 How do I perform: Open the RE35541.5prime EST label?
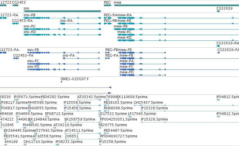coord(18,136)
